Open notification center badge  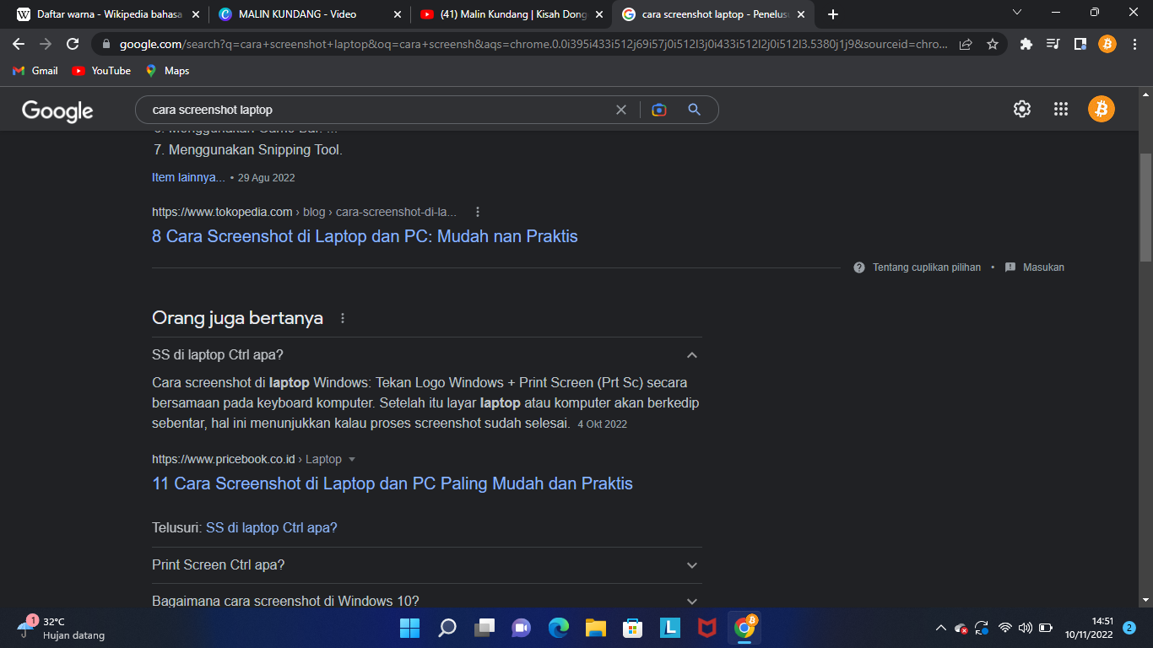[1129, 628]
